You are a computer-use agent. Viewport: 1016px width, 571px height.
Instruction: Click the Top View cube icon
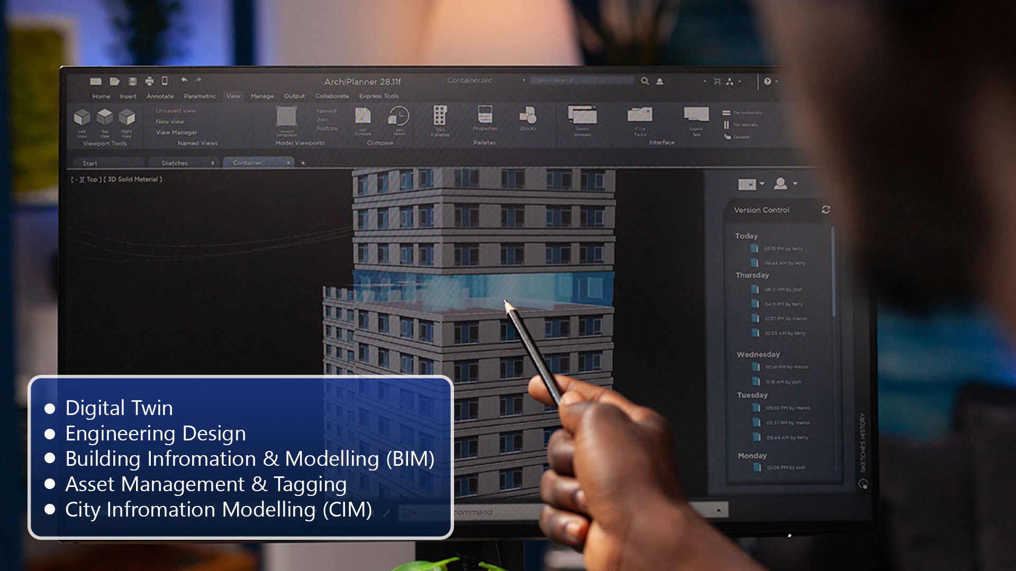(x=105, y=116)
